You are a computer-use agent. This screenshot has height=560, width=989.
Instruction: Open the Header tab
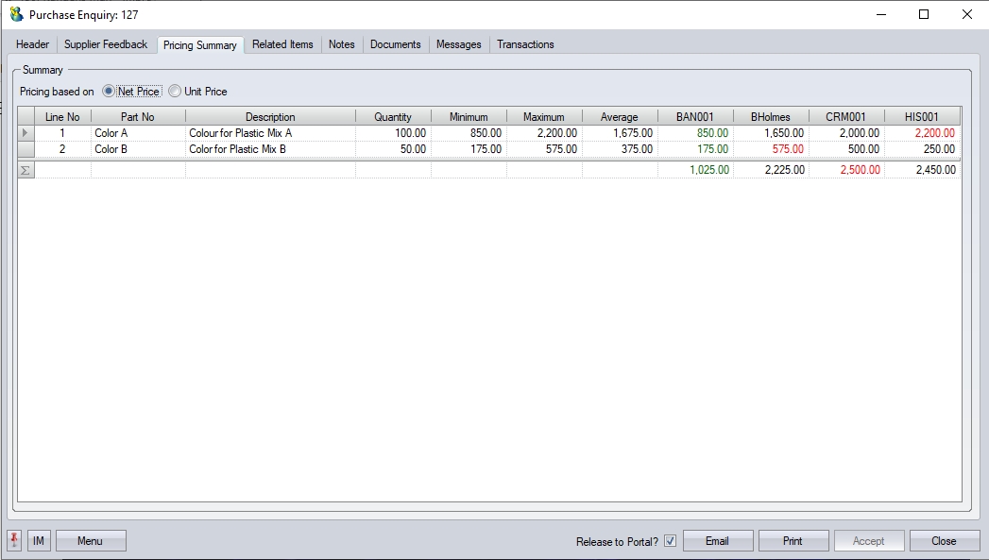(x=33, y=44)
